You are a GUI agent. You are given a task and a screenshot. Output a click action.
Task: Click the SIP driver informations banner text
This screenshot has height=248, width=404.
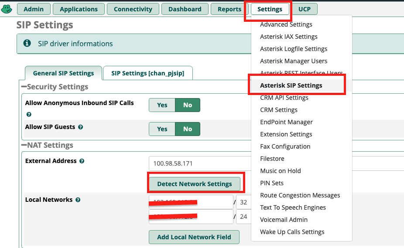point(75,44)
